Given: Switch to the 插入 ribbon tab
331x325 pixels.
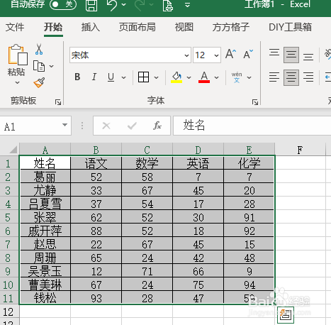Looking at the screenshot, I should [x=91, y=27].
